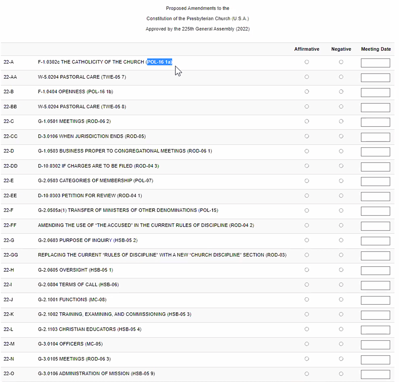
Task: Select Affirmative for 22-O Administration of Mission
Action: (307, 374)
